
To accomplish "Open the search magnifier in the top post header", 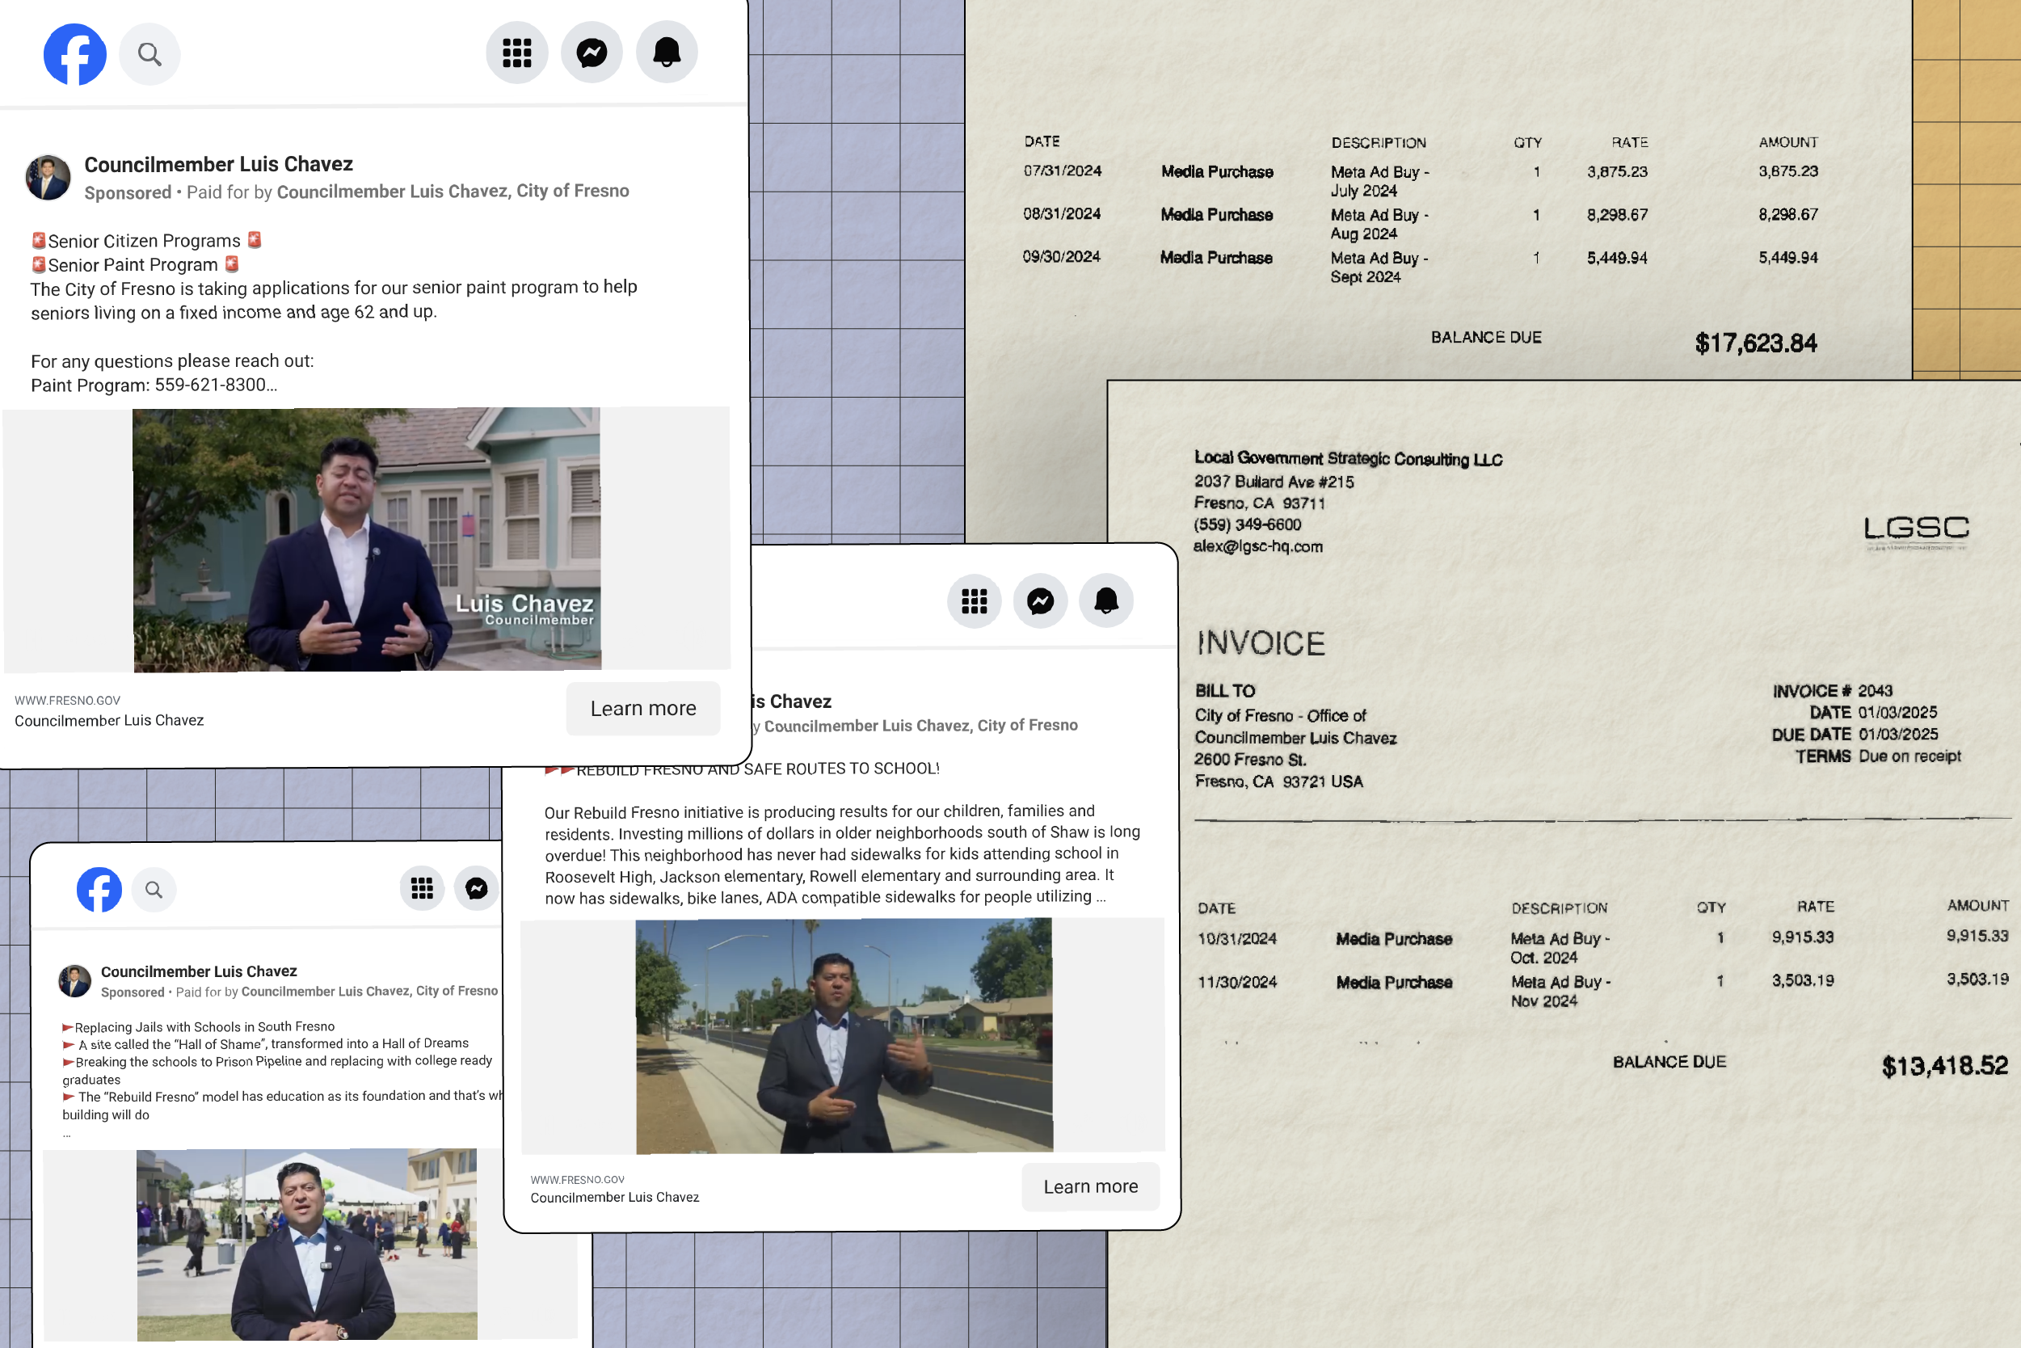I will pyautogui.click(x=149, y=53).
